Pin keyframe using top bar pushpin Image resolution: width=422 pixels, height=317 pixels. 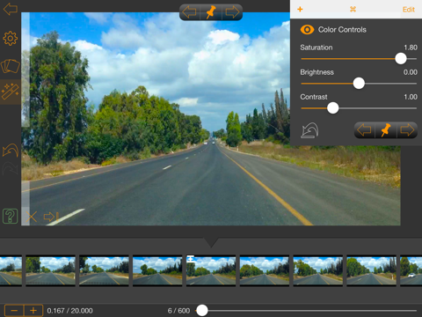[x=211, y=12]
